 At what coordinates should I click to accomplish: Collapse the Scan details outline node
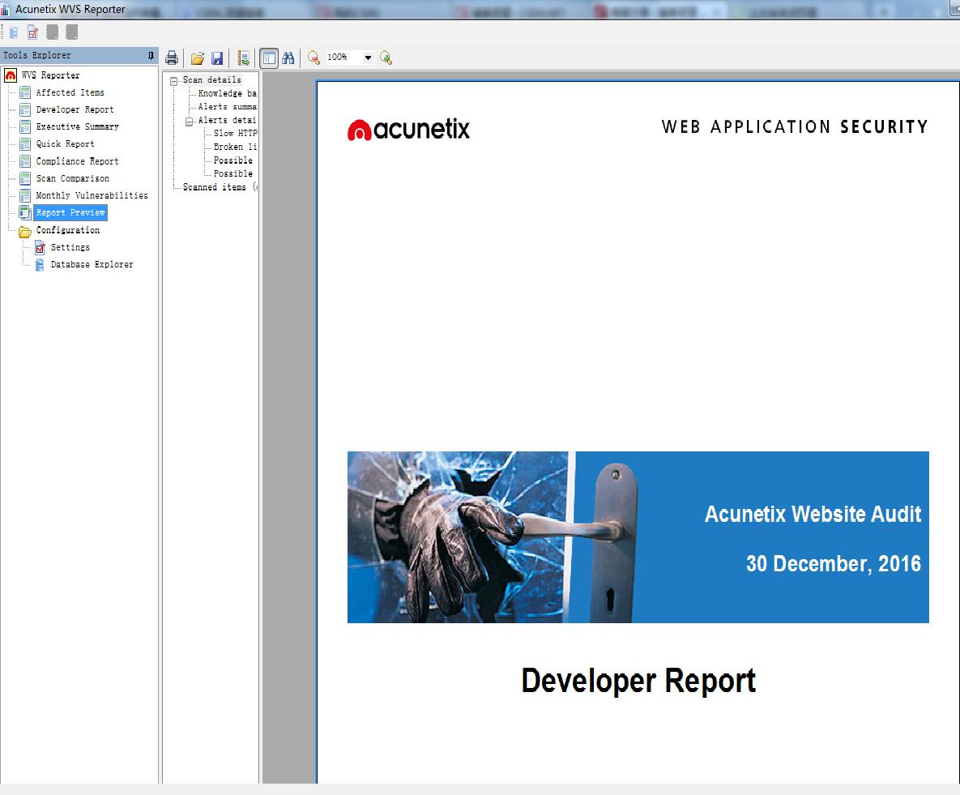(174, 81)
